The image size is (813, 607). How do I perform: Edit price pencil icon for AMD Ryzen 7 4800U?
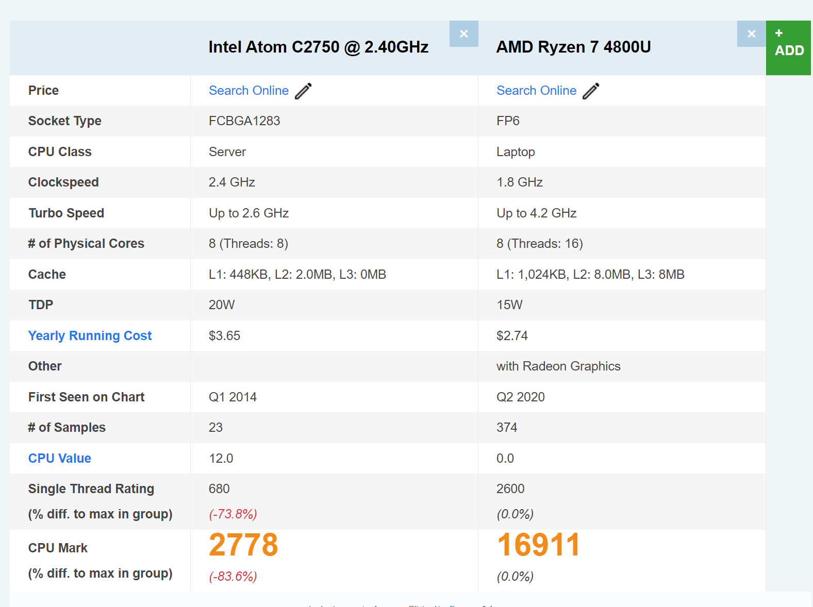click(591, 91)
